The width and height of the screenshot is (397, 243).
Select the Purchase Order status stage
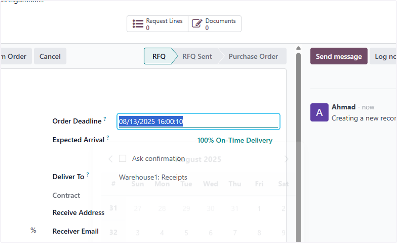253,56
